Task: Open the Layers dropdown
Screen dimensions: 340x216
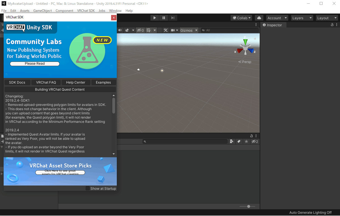Action: pos(302,18)
